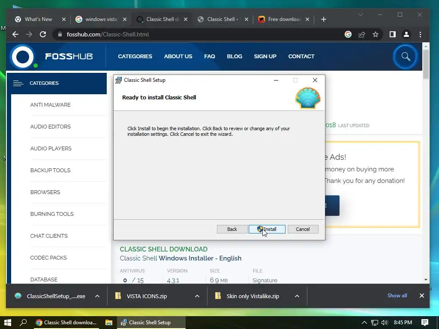Open File Explorer from the taskbar
Image resolution: width=439 pixels, height=329 pixels.
[x=108, y=323]
